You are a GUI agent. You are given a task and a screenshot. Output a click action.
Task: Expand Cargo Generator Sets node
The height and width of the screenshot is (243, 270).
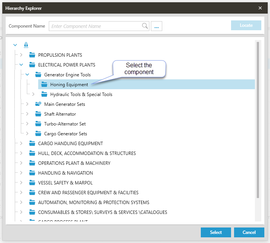coord(27,133)
